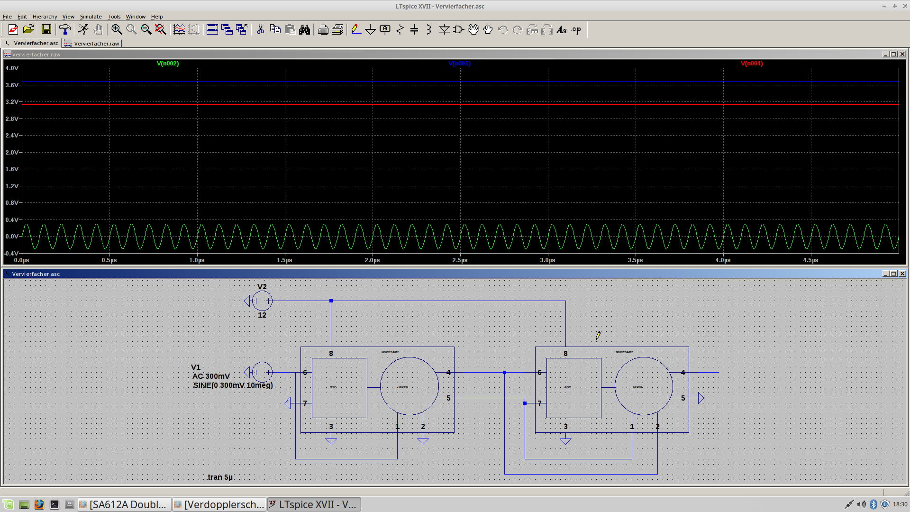
Task: Close all windows using the toolbar icon
Action: coord(242,29)
